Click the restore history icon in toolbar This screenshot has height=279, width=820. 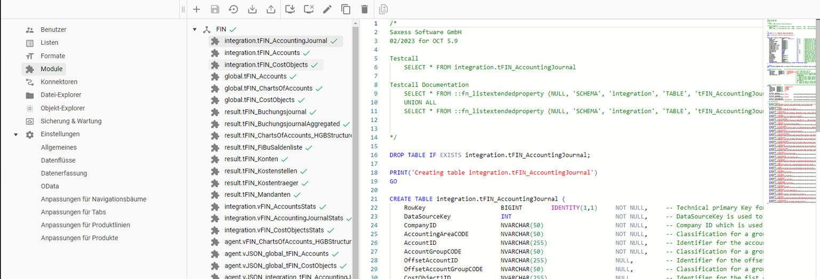point(234,9)
